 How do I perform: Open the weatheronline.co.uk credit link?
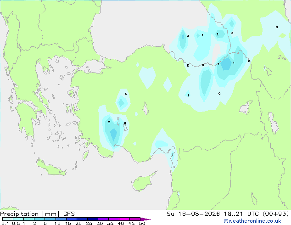pos(252,221)
